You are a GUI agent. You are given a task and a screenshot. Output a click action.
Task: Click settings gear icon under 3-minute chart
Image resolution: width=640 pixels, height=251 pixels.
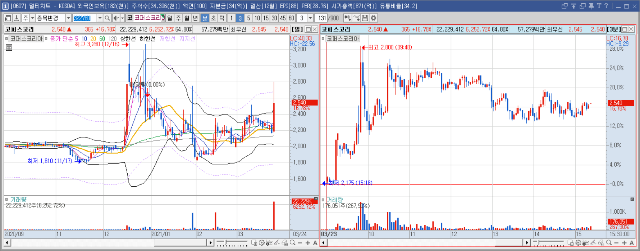click(x=578, y=243)
